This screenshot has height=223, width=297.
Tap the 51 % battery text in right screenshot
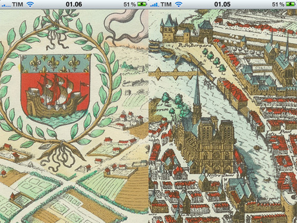coord(278,4)
